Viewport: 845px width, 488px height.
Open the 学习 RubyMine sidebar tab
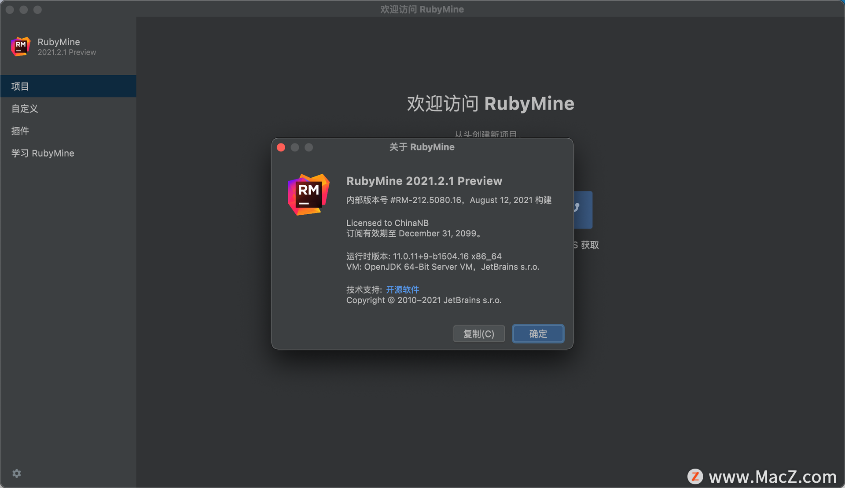click(x=68, y=153)
